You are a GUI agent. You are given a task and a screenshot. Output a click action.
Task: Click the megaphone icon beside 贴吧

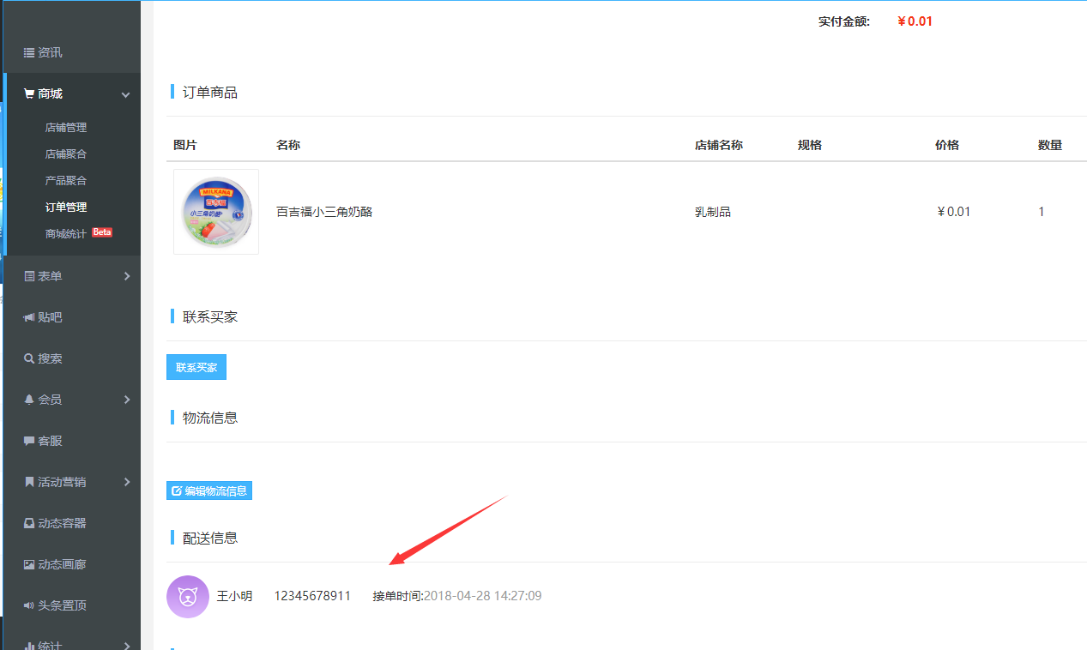coord(29,317)
